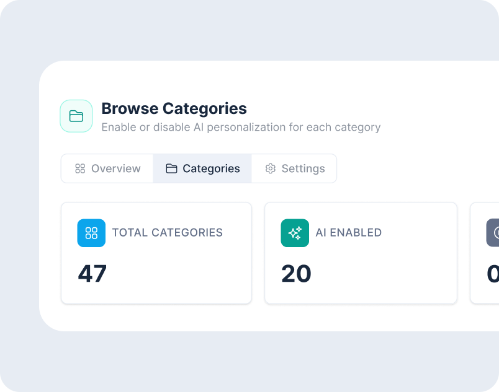Select the Categories tab label
This screenshot has height=392, width=499.
(211, 168)
